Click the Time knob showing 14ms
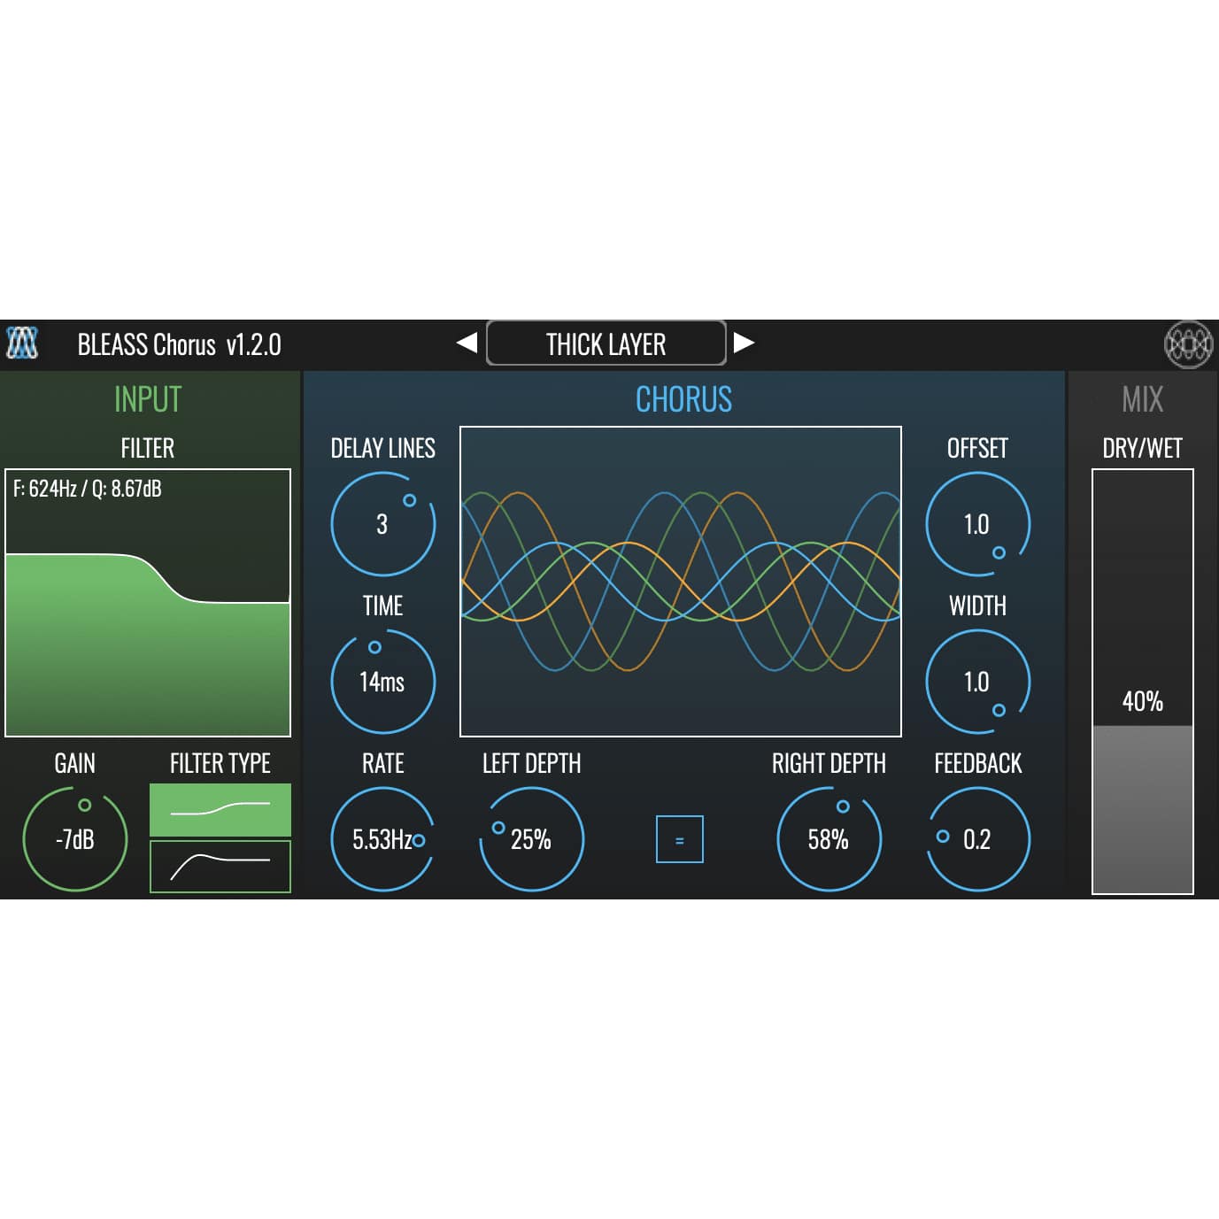This screenshot has width=1219, height=1219. (x=382, y=682)
